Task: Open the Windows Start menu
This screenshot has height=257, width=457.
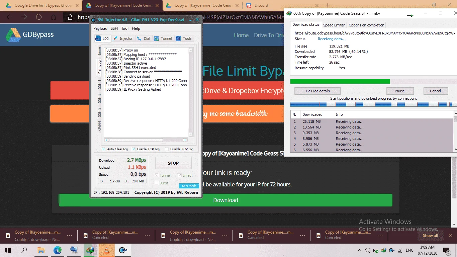Action: 8,250
